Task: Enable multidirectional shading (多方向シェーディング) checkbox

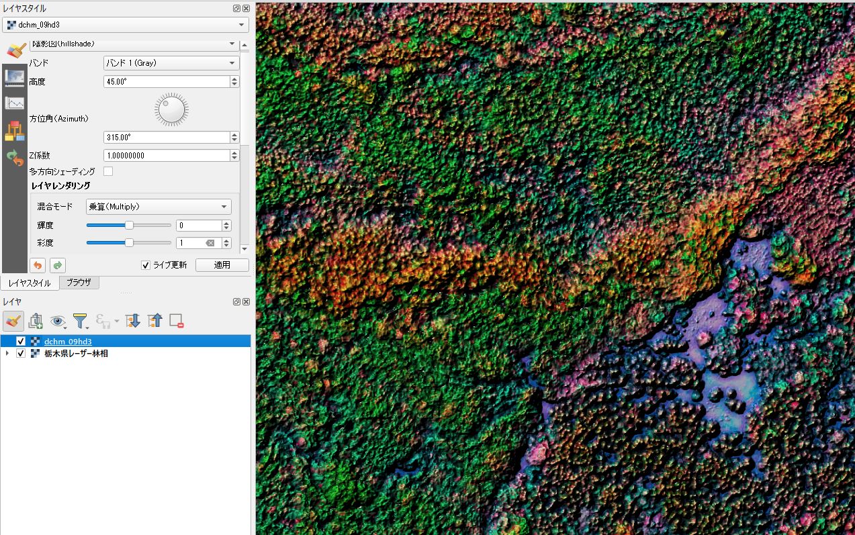Action: (x=108, y=172)
